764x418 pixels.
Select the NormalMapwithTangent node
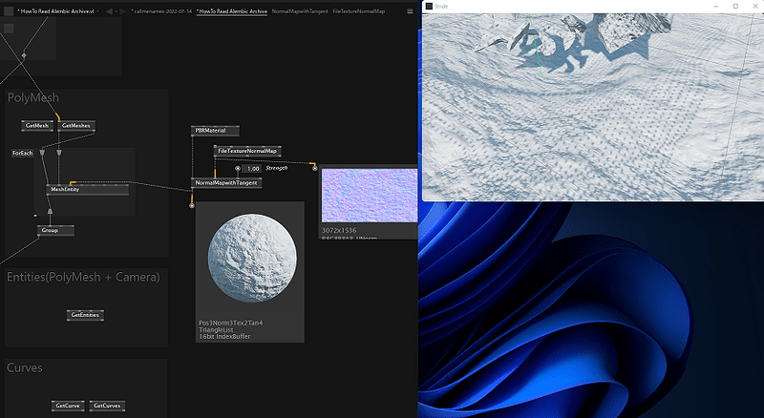[226, 182]
